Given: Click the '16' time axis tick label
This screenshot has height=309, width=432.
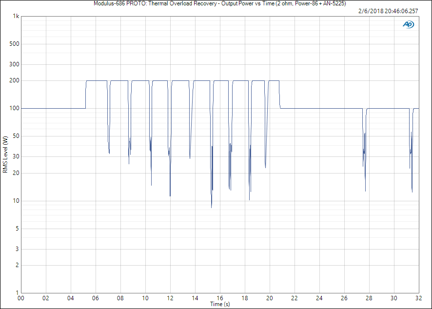Looking at the screenshot, I should click(220, 298).
